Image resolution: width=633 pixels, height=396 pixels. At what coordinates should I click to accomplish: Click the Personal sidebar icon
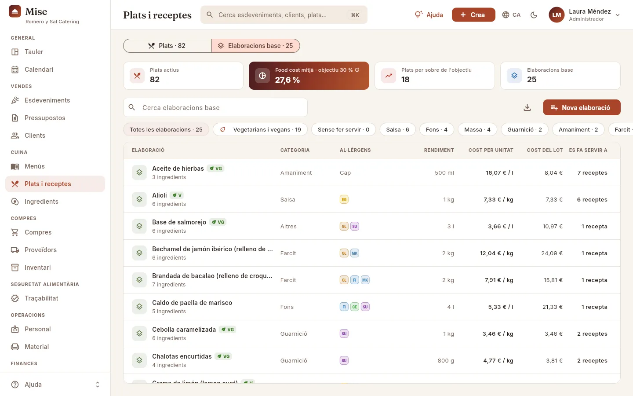click(15, 329)
